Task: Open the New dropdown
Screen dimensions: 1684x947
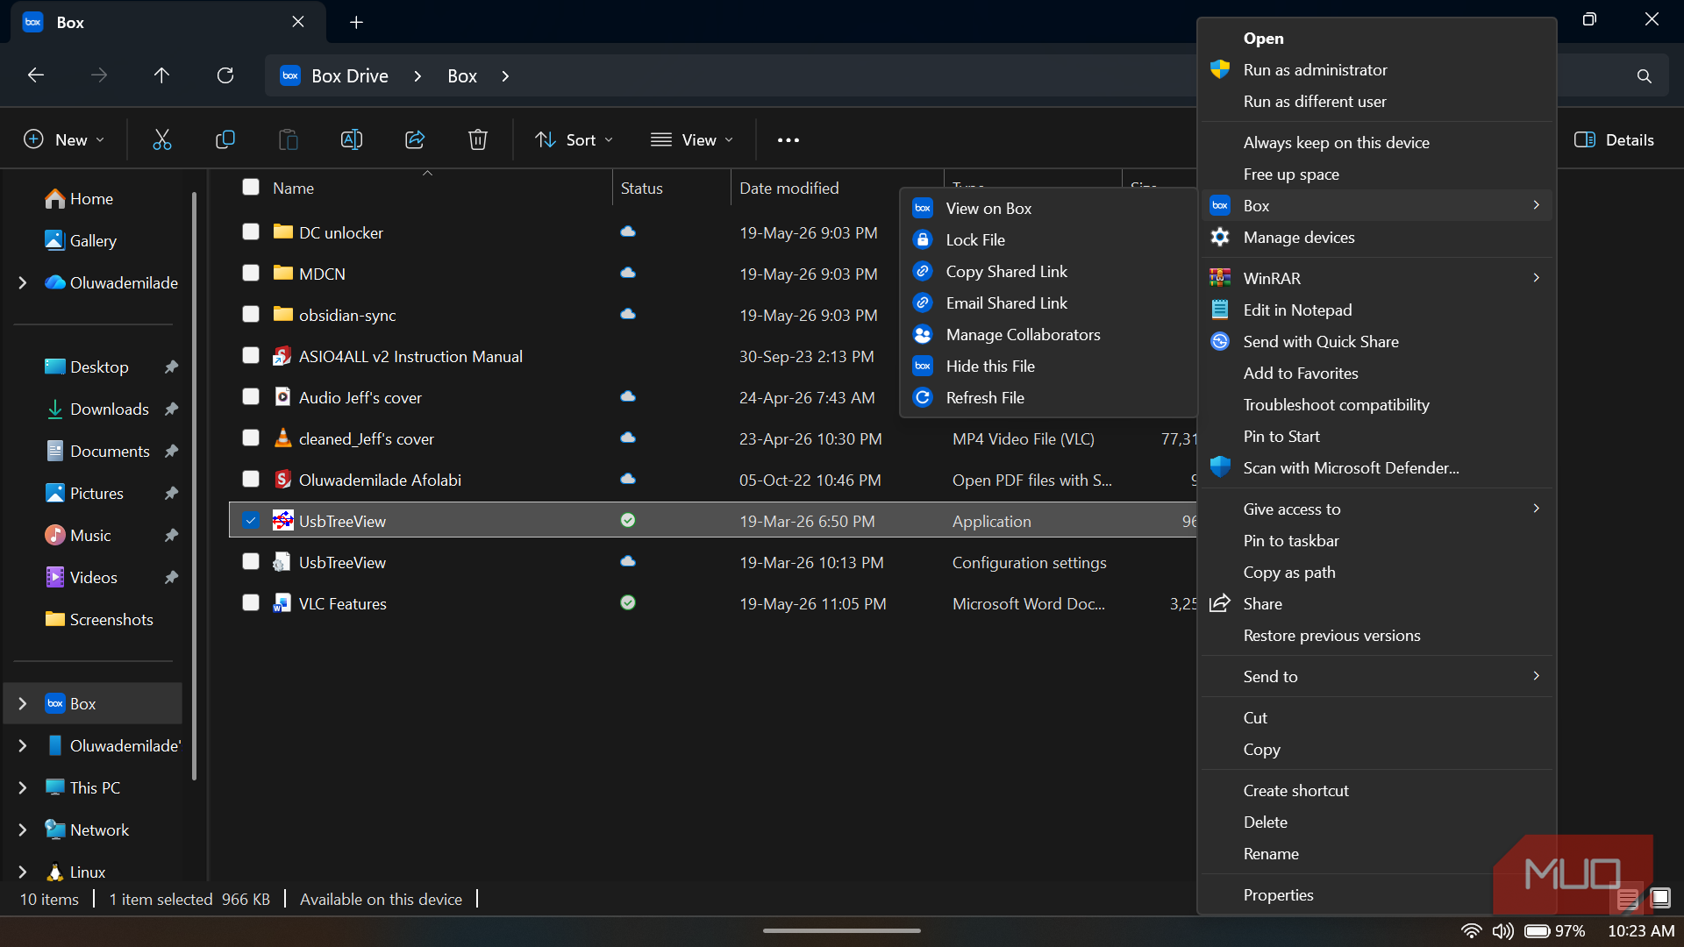Action: pos(64,139)
